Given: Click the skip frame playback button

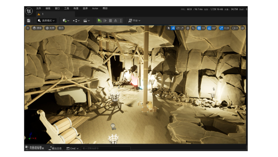Looking at the screenshot, I should point(105,20).
